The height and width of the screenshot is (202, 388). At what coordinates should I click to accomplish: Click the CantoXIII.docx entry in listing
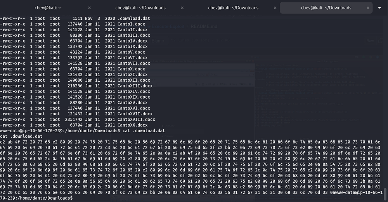click(x=134, y=86)
